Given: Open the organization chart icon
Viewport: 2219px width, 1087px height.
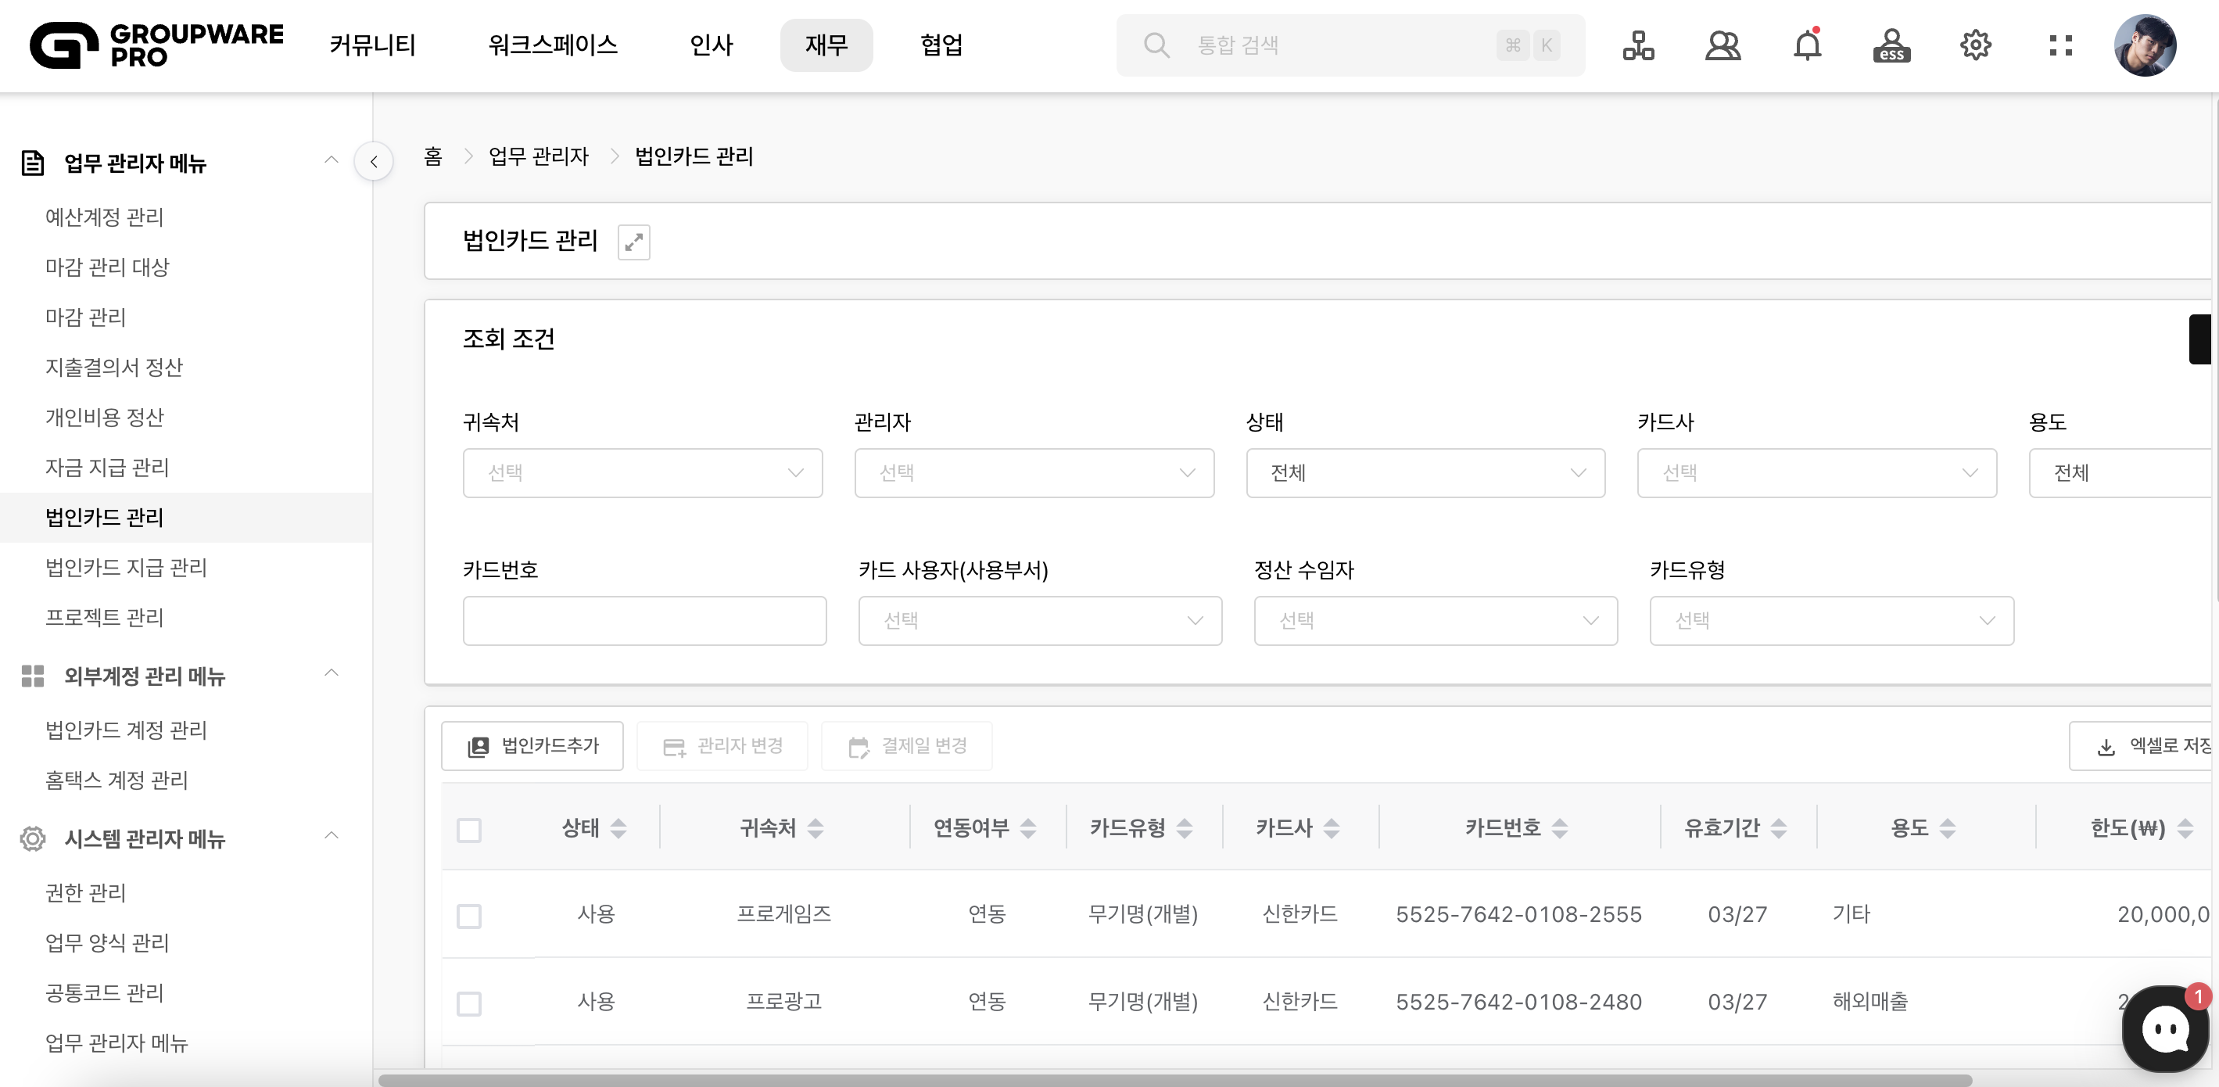Looking at the screenshot, I should [x=1637, y=45].
